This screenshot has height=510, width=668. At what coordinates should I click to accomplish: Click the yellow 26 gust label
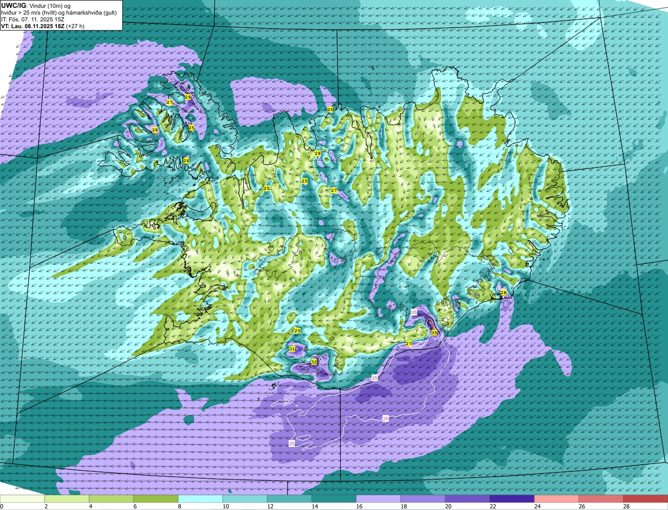(186, 161)
